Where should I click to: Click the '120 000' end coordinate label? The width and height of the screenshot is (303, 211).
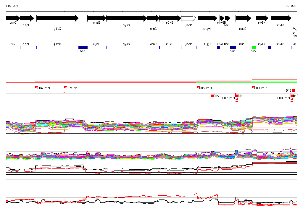(x=290, y=6)
